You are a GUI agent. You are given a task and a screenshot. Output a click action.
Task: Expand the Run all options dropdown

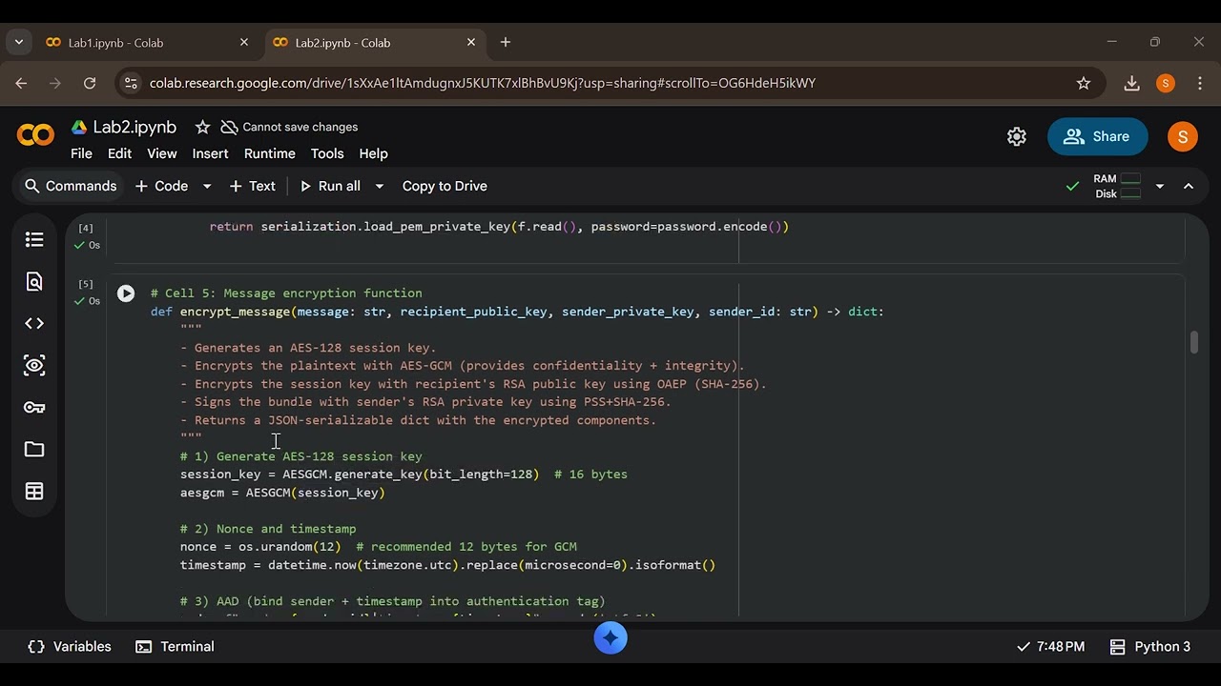tap(379, 186)
